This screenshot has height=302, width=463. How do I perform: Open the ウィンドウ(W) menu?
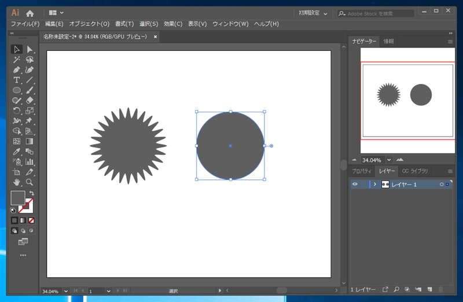click(x=230, y=24)
